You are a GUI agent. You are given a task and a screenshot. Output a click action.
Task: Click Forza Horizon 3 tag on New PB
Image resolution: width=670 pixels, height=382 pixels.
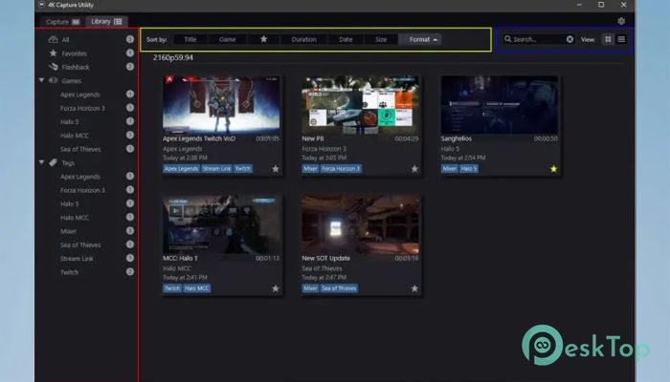pyautogui.click(x=341, y=168)
